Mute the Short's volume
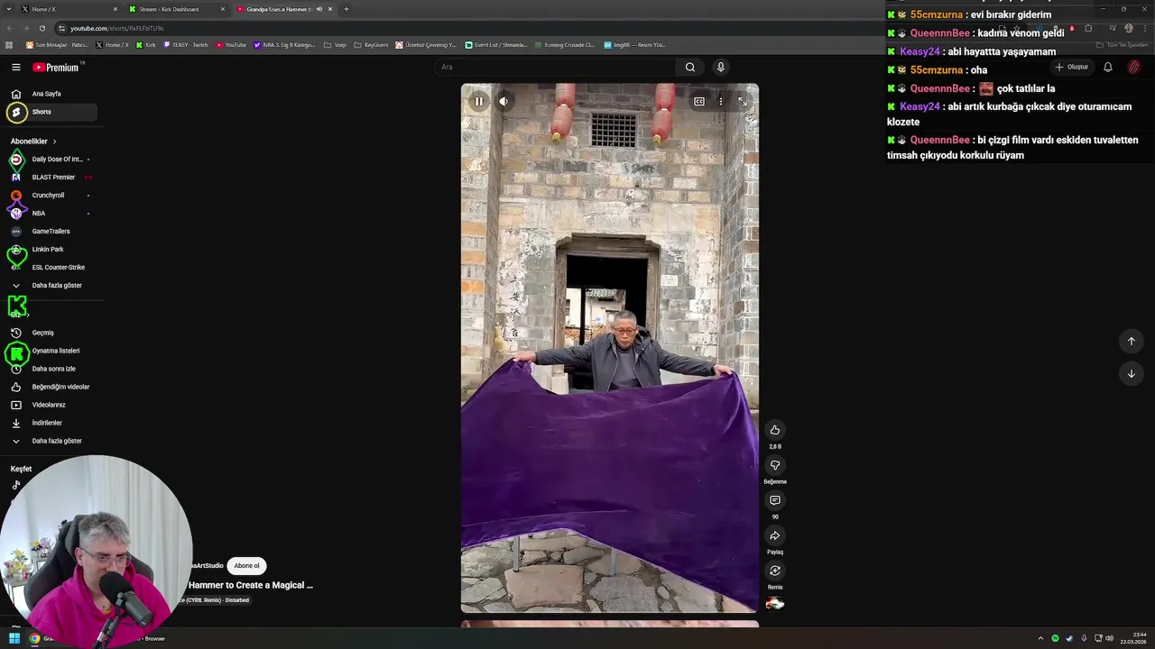This screenshot has width=1155, height=649. (x=504, y=102)
